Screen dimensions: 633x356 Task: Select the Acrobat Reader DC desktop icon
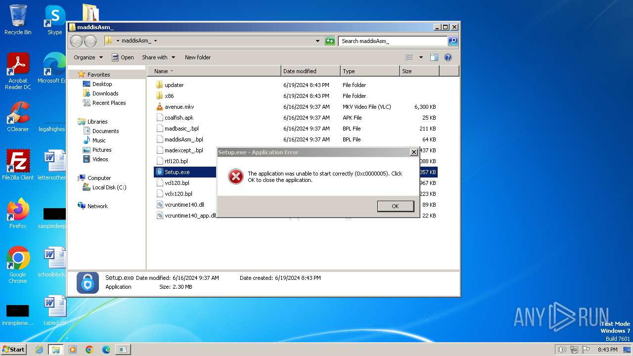click(18, 72)
